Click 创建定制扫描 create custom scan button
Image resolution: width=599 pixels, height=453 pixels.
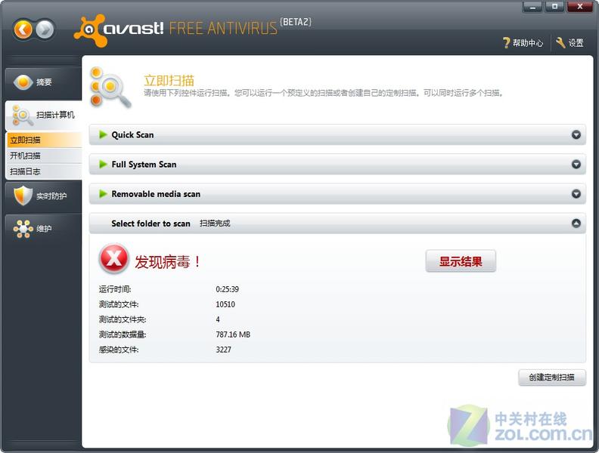coord(551,377)
